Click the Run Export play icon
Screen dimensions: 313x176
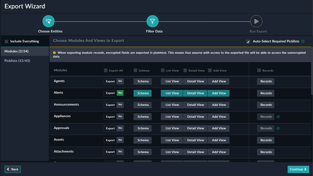(x=256, y=21)
